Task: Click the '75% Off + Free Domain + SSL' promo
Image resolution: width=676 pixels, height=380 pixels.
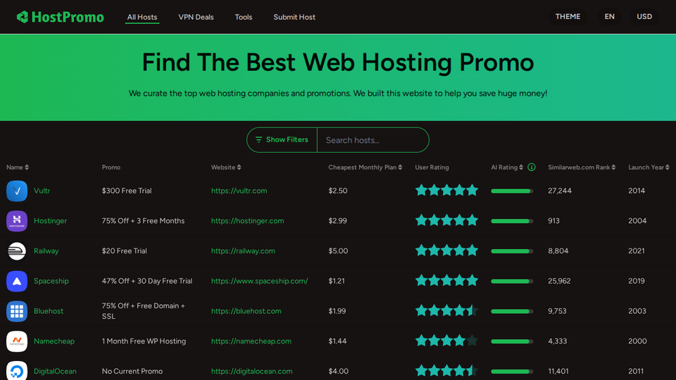Action: 143,311
